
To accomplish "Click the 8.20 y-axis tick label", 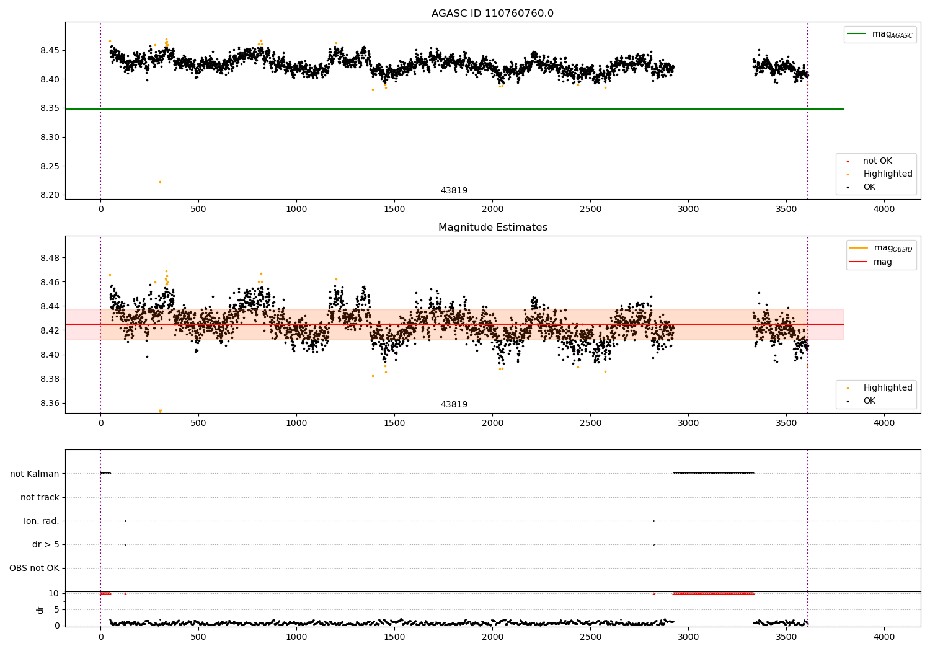I will click(x=50, y=195).
